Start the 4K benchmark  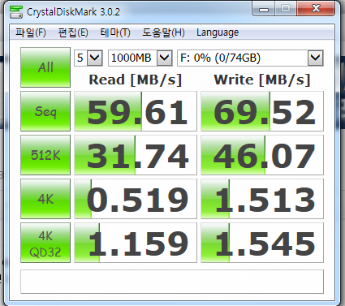pos(45,199)
